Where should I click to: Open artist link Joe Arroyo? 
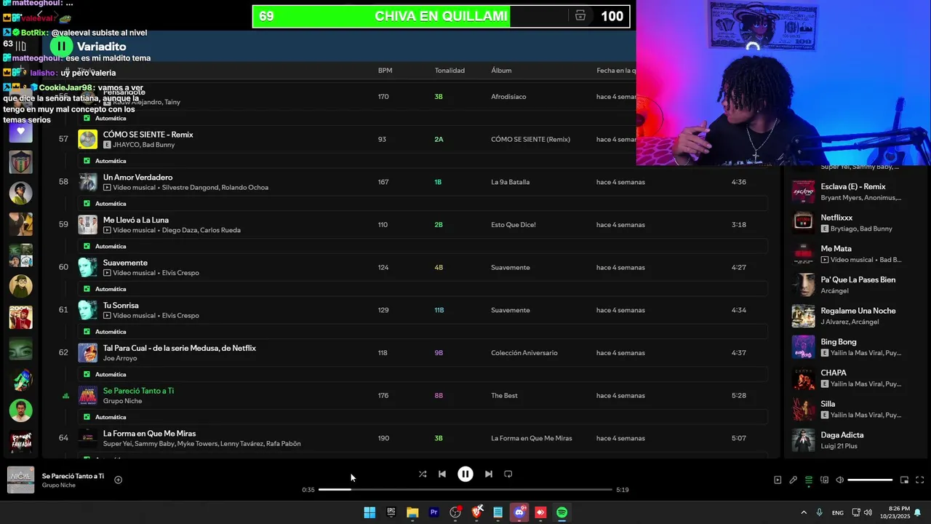click(x=120, y=358)
